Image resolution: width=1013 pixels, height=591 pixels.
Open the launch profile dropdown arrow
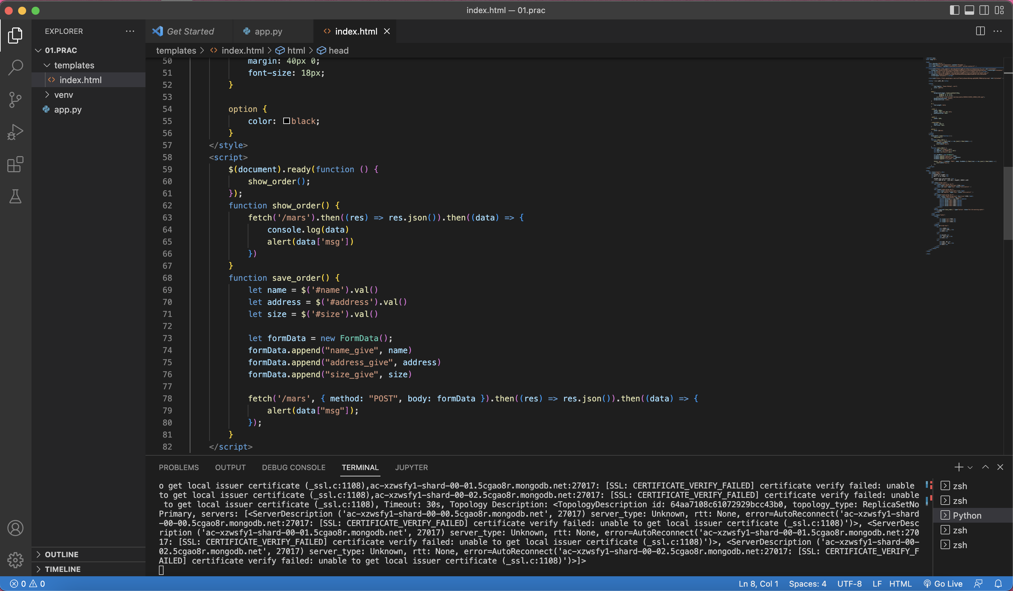(970, 468)
